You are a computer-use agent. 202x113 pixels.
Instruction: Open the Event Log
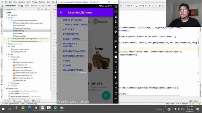point(193,101)
